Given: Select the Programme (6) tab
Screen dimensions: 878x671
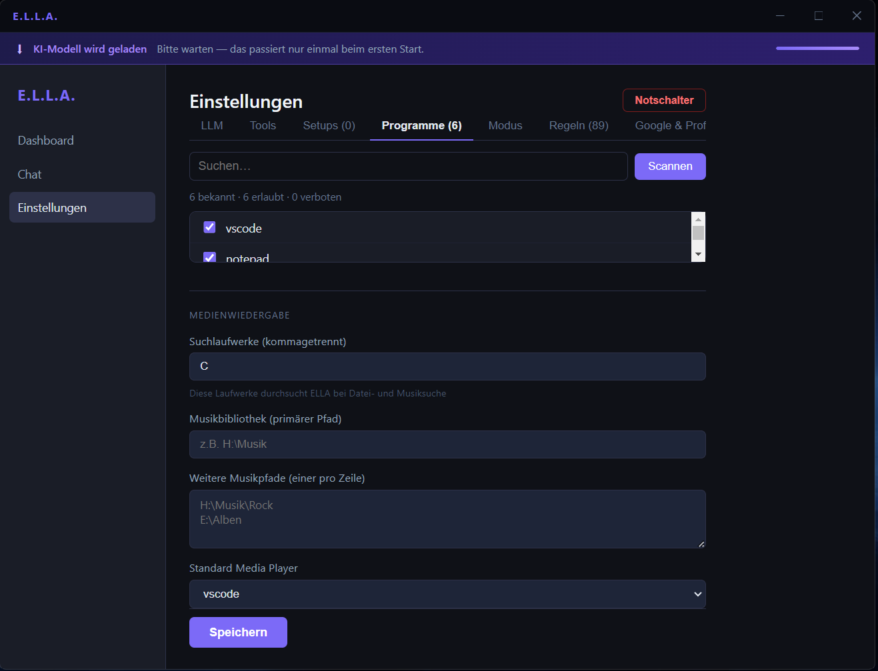Looking at the screenshot, I should 421,125.
